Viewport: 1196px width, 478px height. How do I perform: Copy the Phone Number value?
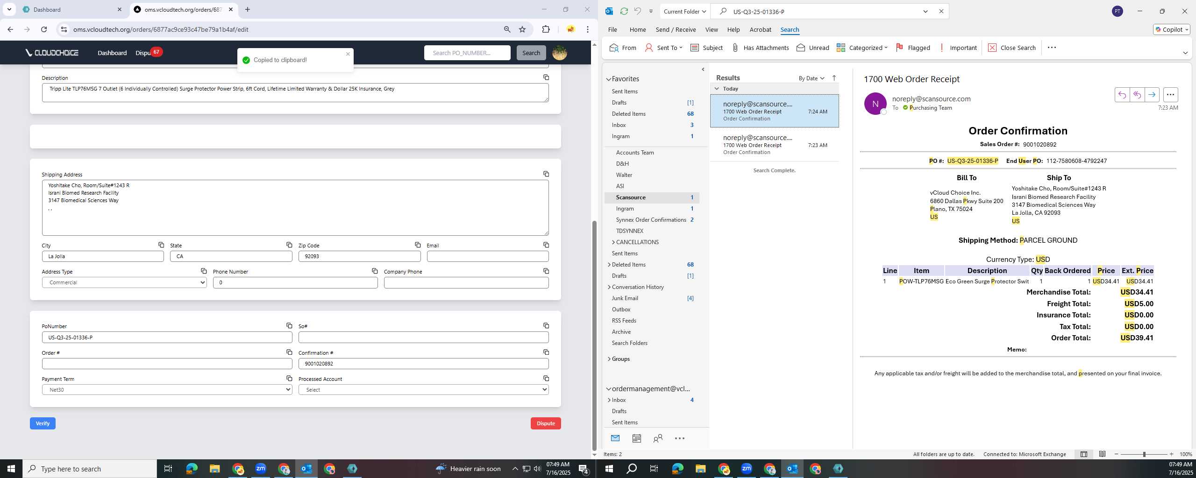375,271
